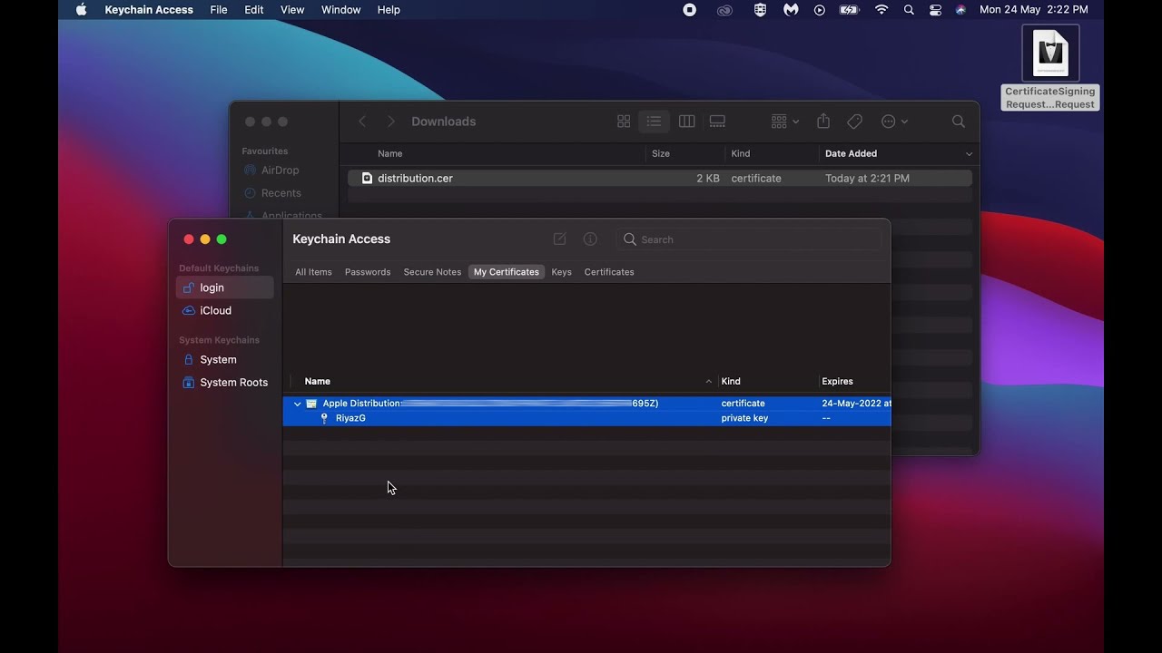
Task: Sort Finder list by Name column
Action: pyautogui.click(x=390, y=154)
